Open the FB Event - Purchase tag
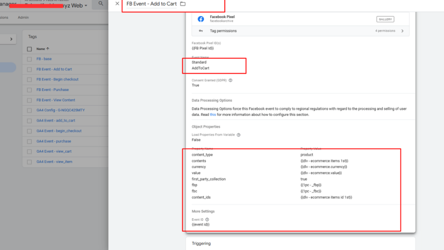The height and width of the screenshot is (250, 444). tap(52, 89)
